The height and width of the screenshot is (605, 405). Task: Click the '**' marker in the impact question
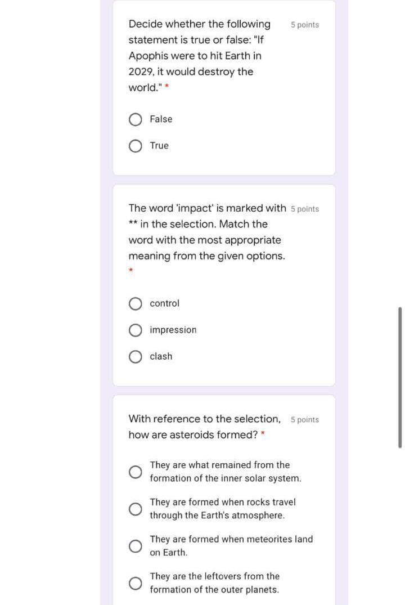click(x=133, y=225)
